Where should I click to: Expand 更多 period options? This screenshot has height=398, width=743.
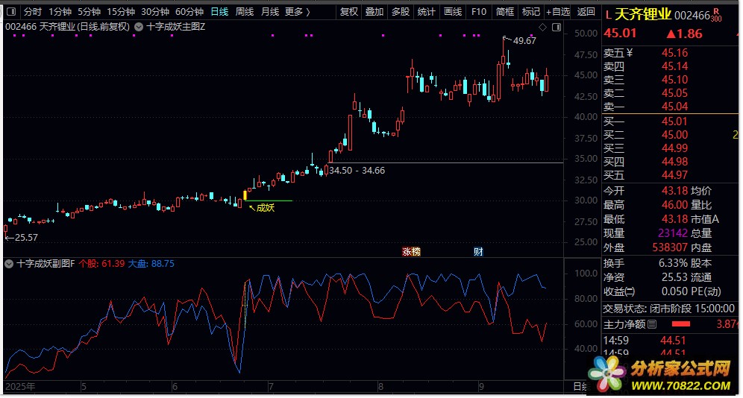(298, 11)
